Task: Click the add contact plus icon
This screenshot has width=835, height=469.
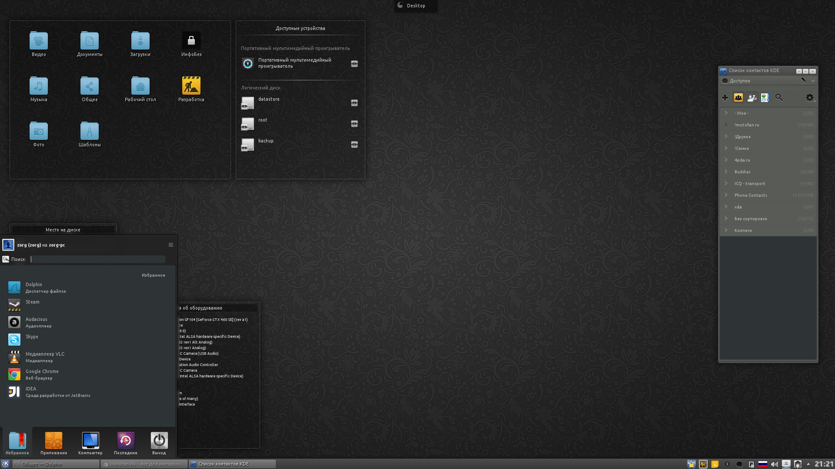Action: pyautogui.click(x=725, y=98)
